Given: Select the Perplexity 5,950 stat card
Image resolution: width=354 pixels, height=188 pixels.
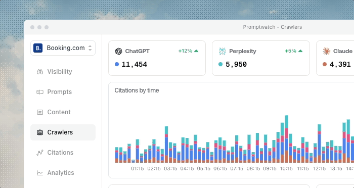Looking at the screenshot, I should [x=261, y=58].
